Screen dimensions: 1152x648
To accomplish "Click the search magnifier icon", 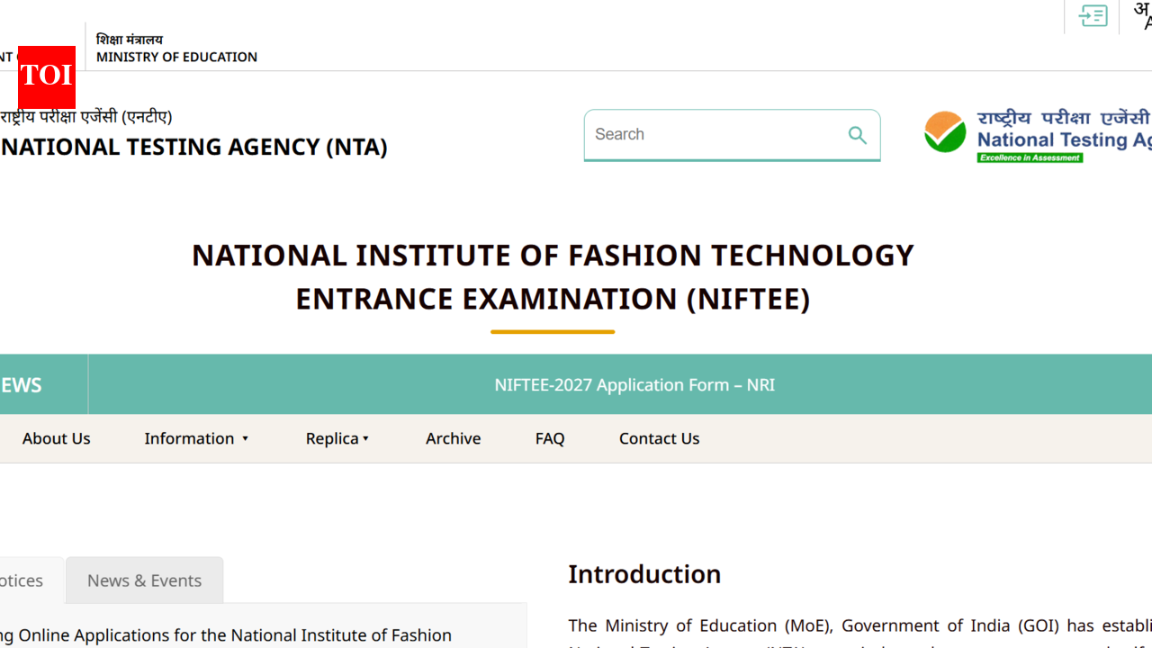I will point(857,135).
